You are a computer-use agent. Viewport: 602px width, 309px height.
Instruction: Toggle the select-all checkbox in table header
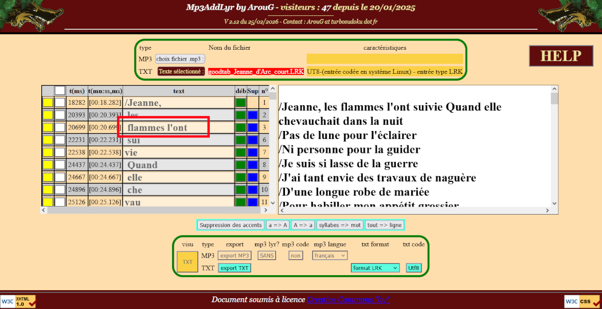60,90
